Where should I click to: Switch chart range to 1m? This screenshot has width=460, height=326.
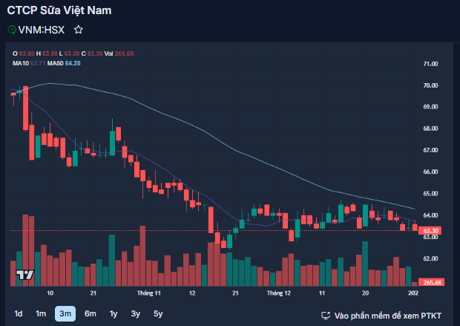point(41,313)
